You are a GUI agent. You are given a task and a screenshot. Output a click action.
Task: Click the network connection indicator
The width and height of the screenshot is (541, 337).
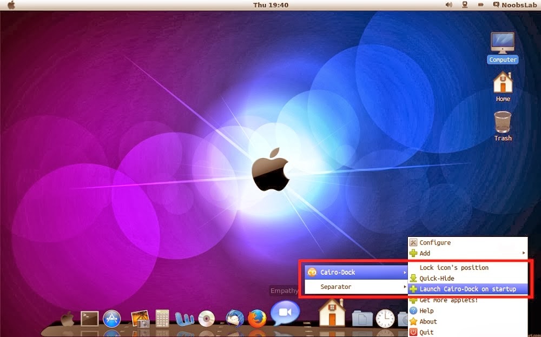click(x=465, y=5)
